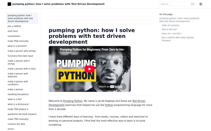Open 'conventions' sidebar page

[x=14, y=36]
